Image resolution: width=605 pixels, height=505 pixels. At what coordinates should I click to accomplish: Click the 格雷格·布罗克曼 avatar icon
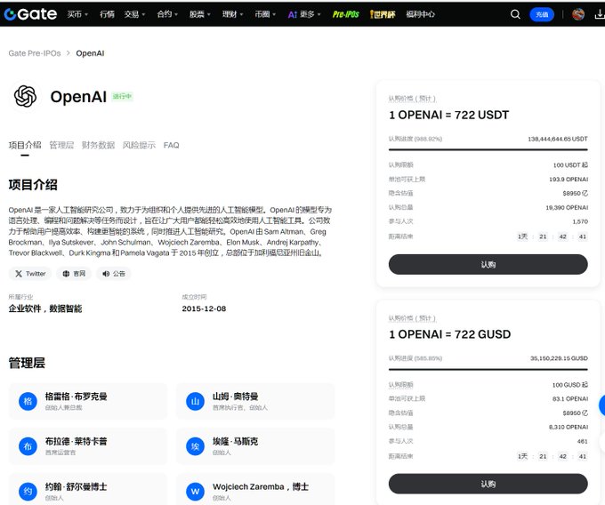[x=28, y=401]
